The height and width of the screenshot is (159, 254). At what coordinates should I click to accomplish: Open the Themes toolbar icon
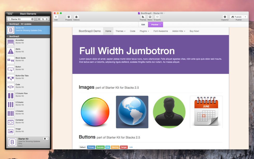tap(143, 17)
